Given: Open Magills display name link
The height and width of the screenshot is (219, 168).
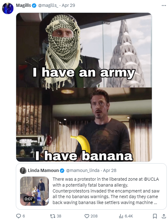Looking at the screenshot, I should 23,5.
